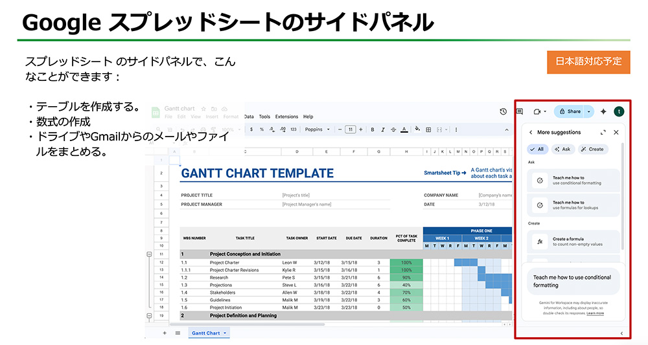Expand the Gemini side panel
Screen dimensions: 648x345
[x=603, y=133]
